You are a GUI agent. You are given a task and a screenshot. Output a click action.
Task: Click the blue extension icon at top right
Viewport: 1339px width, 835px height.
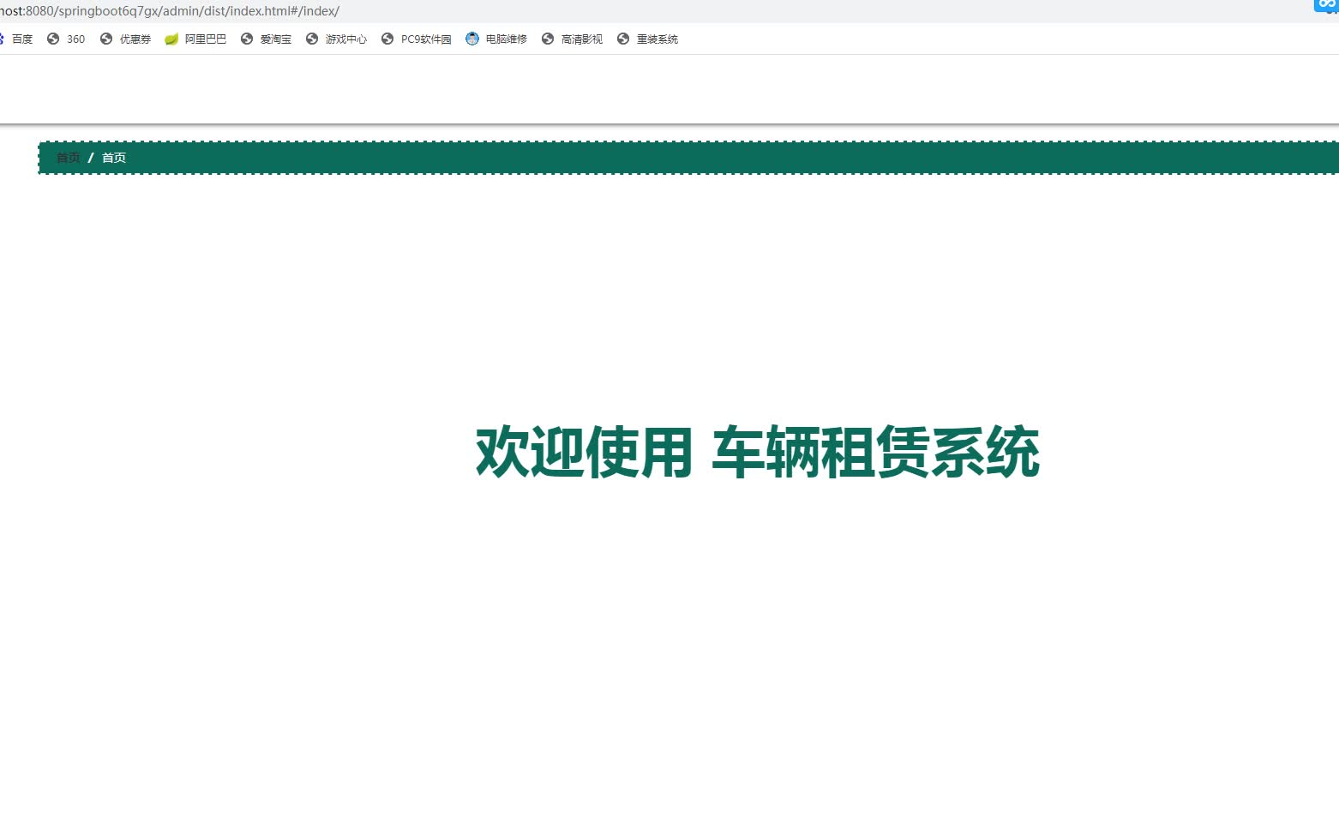pos(1327,5)
